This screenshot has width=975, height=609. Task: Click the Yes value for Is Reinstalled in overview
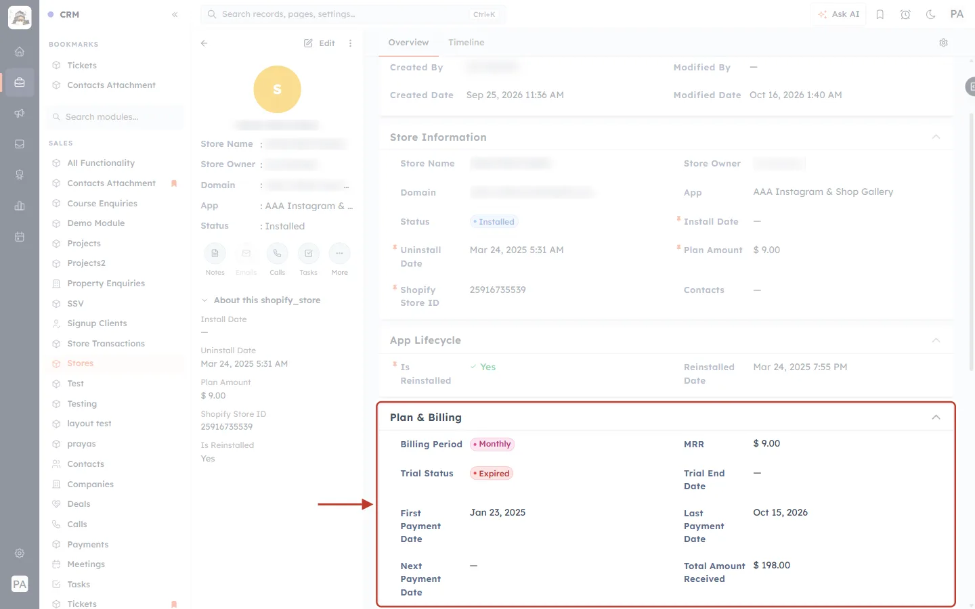click(x=483, y=367)
